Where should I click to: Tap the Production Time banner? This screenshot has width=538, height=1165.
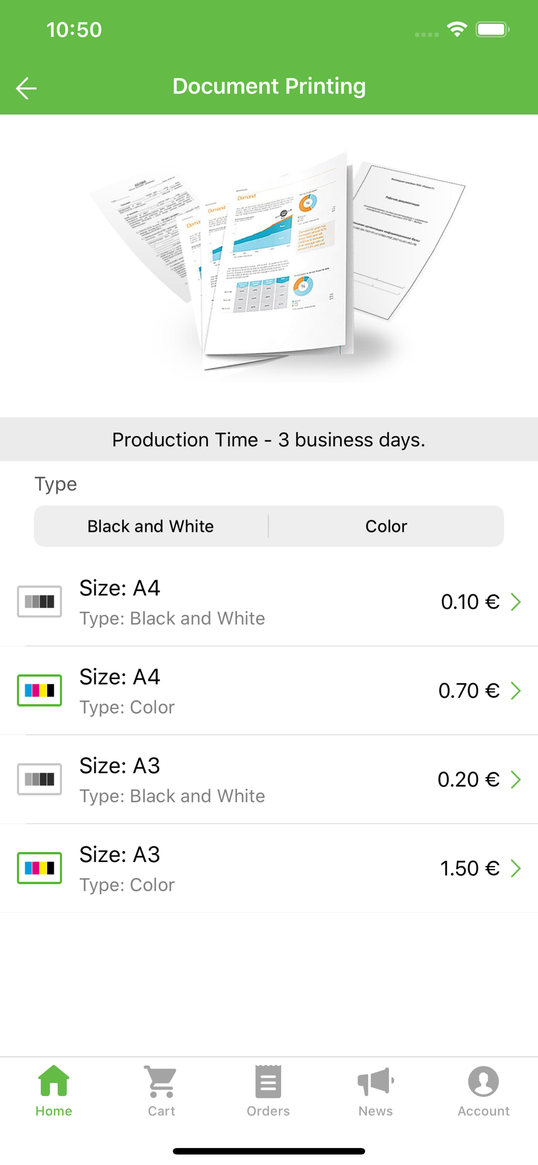[269, 440]
